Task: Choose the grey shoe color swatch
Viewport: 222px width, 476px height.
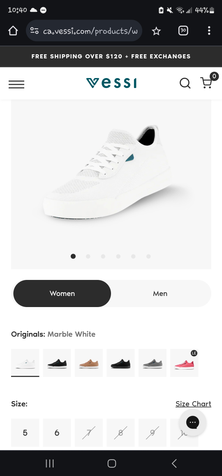Action: click(x=153, y=363)
